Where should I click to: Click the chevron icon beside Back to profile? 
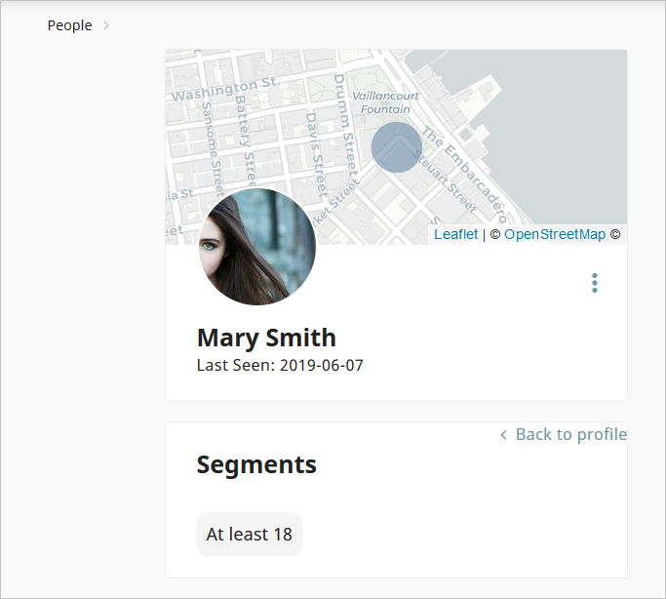click(x=503, y=435)
